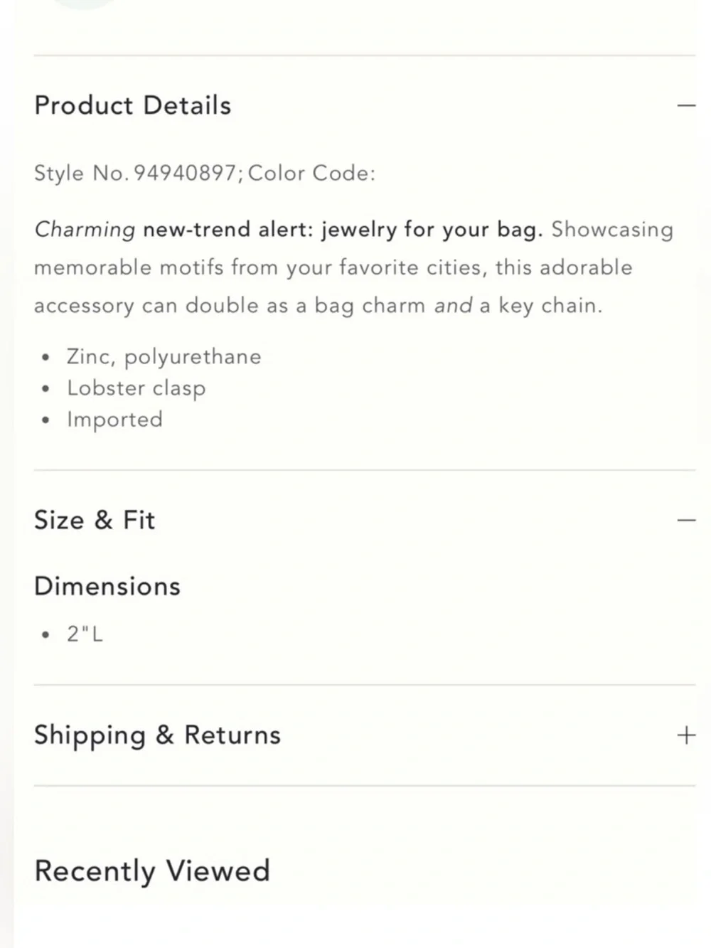Click the italic word and in description
This screenshot has width=711, height=948.
454,306
